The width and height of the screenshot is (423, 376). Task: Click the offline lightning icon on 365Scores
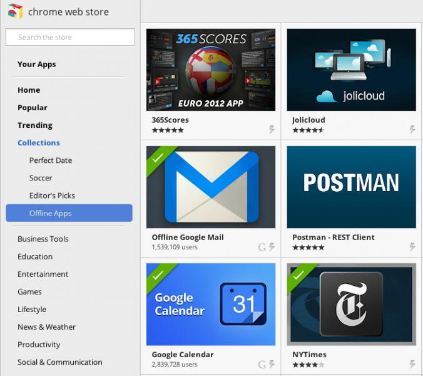[x=272, y=130]
